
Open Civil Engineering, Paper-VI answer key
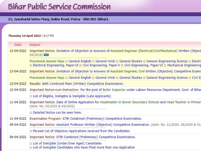[144, 65]
